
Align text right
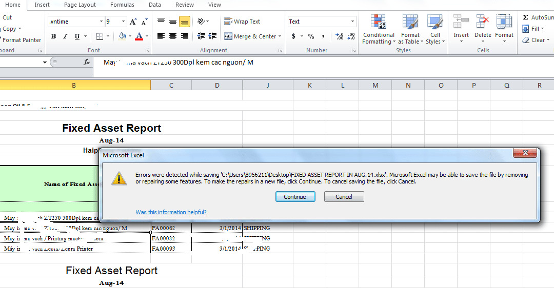pyautogui.click(x=185, y=36)
